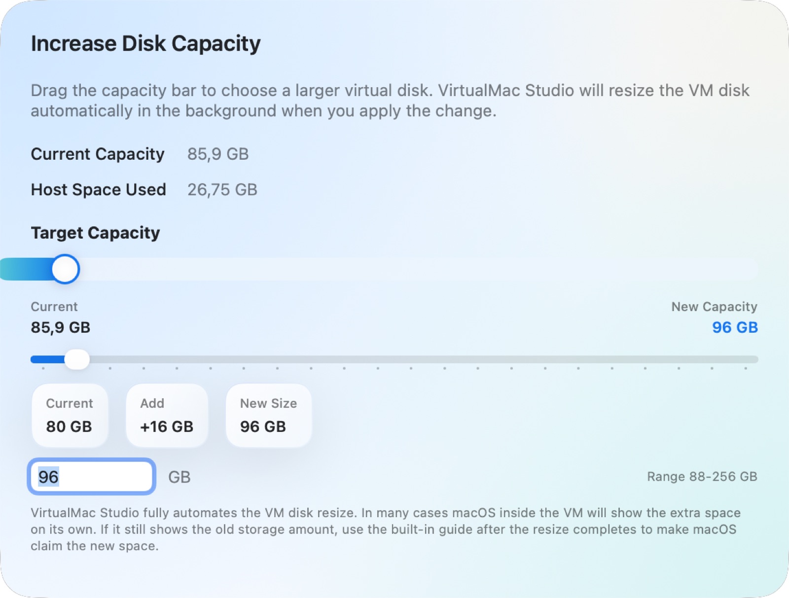
Task: Click the Increase Disk Capacity heading
Action: (146, 43)
